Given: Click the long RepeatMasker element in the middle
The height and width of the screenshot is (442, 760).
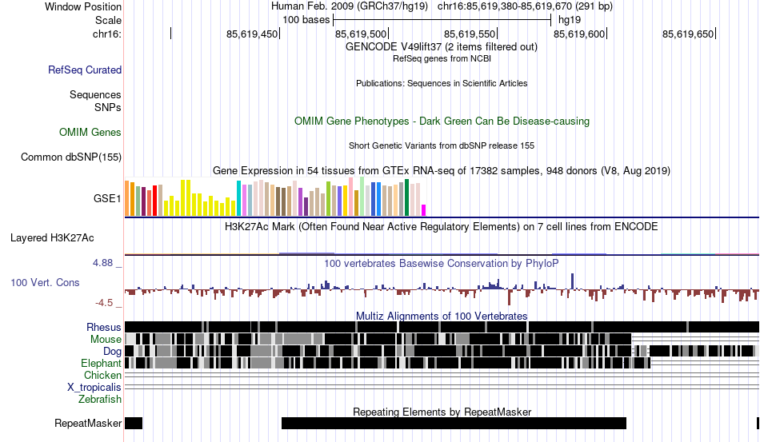Looking at the screenshot, I should 454,423.
